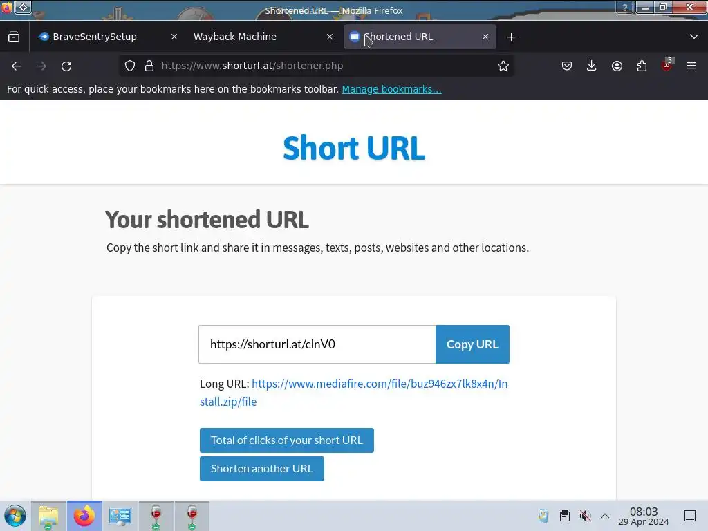Open the Extensions puzzle icon

[642, 66]
